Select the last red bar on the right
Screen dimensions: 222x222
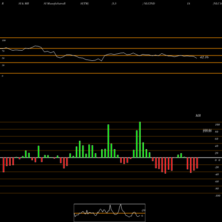[x=197, y=163]
